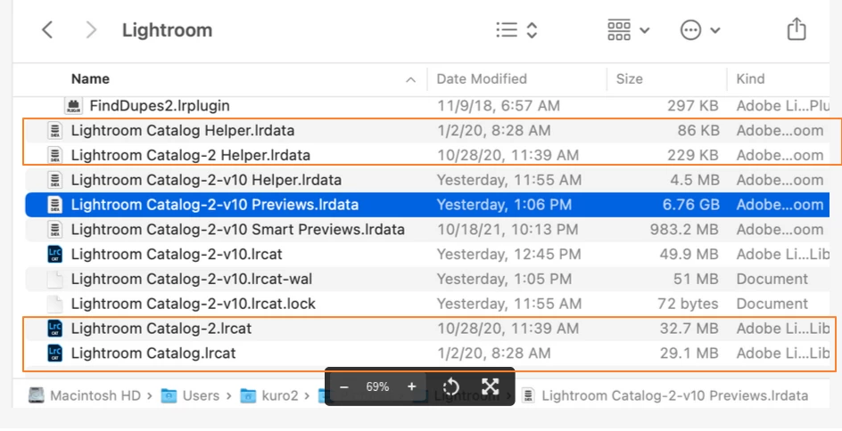
Task: Select FindDupes2.lrplugin plugin icon
Action: 73,106
